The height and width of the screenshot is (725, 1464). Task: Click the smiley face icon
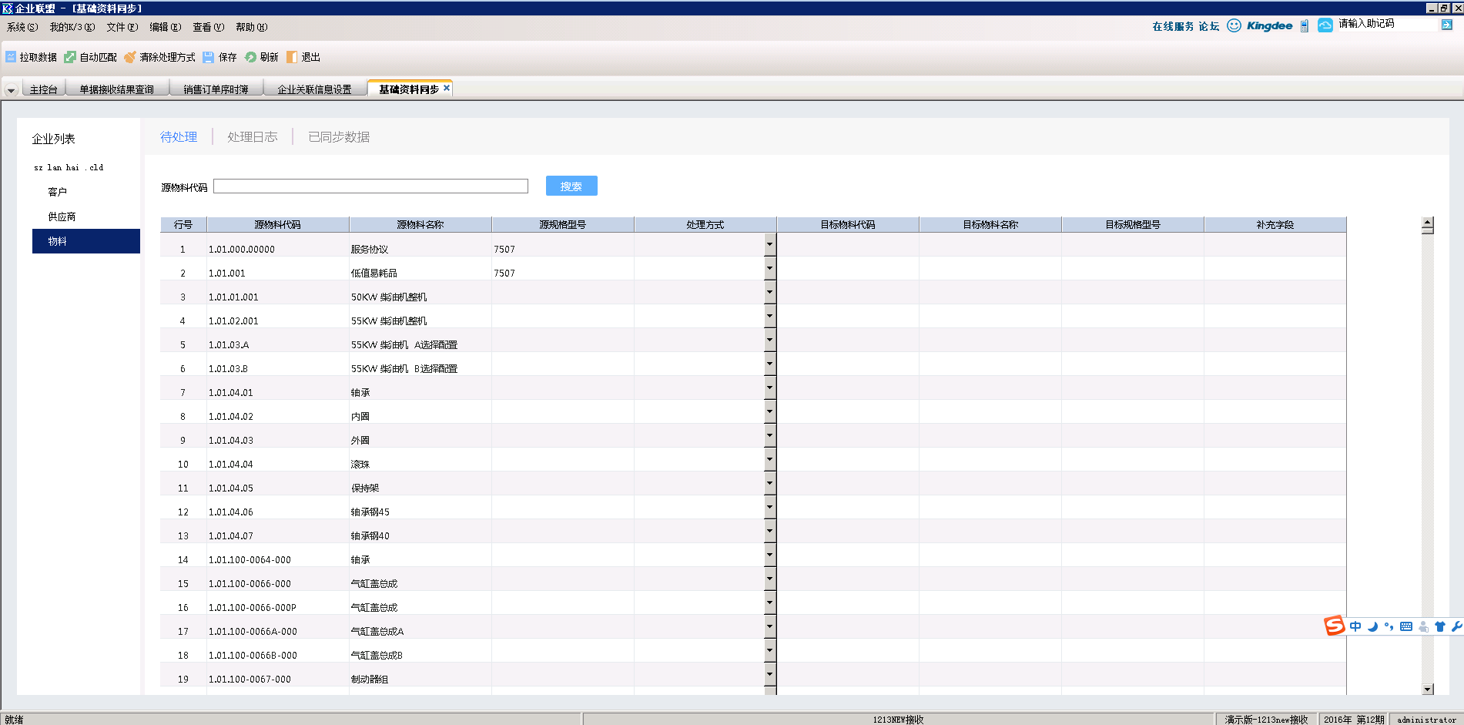tap(1234, 25)
